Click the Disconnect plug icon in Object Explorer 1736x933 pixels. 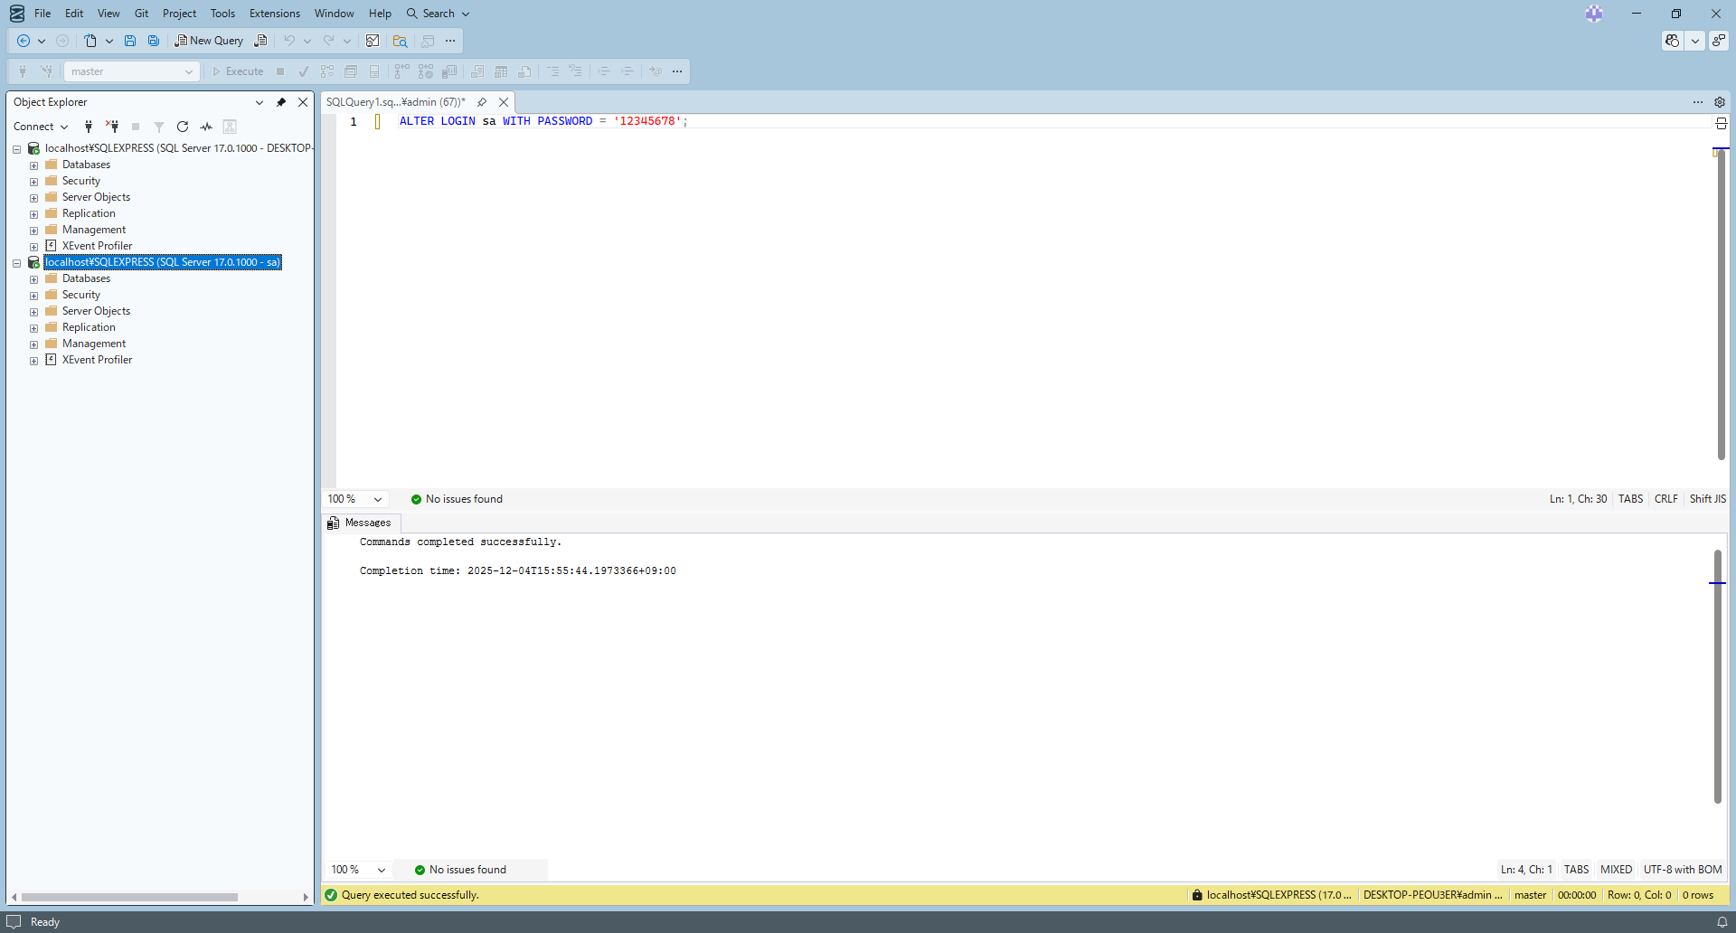[112, 127]
